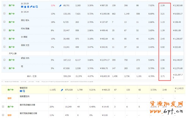Check the box for 女 25-29 row
Screen dimensions: 186x118
4,5
